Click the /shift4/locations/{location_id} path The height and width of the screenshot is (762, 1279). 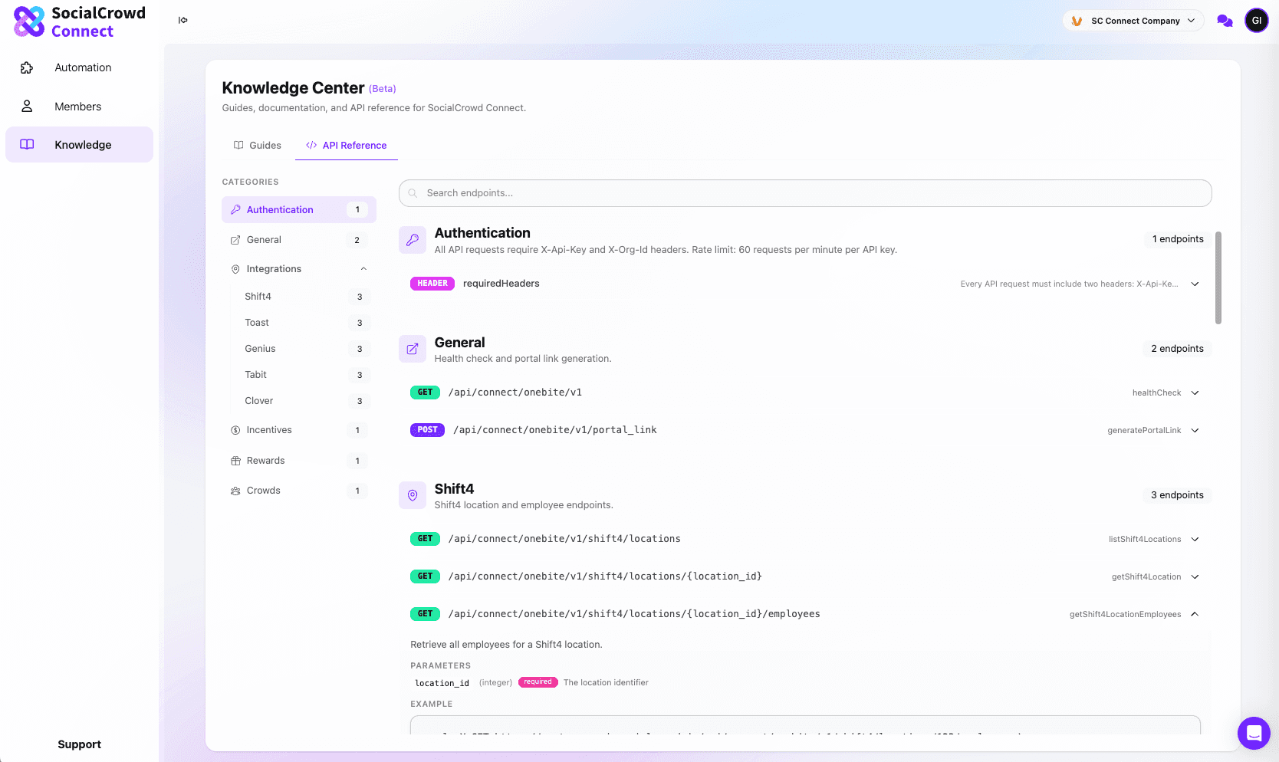coord(605,576)
